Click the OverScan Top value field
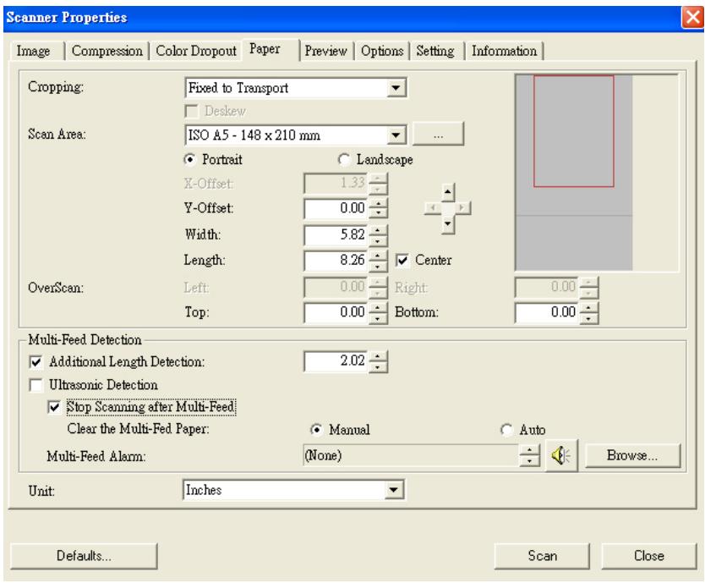 click(x=336, y=312)
